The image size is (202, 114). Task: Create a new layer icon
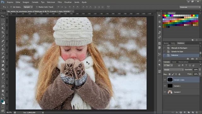(193, 113)
